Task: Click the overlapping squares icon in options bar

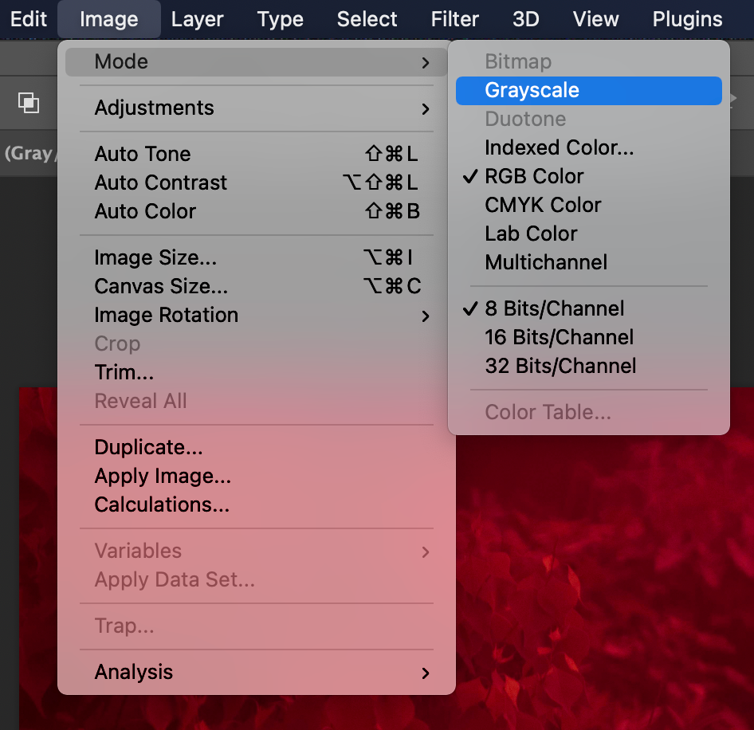Action: click(29, 103)
